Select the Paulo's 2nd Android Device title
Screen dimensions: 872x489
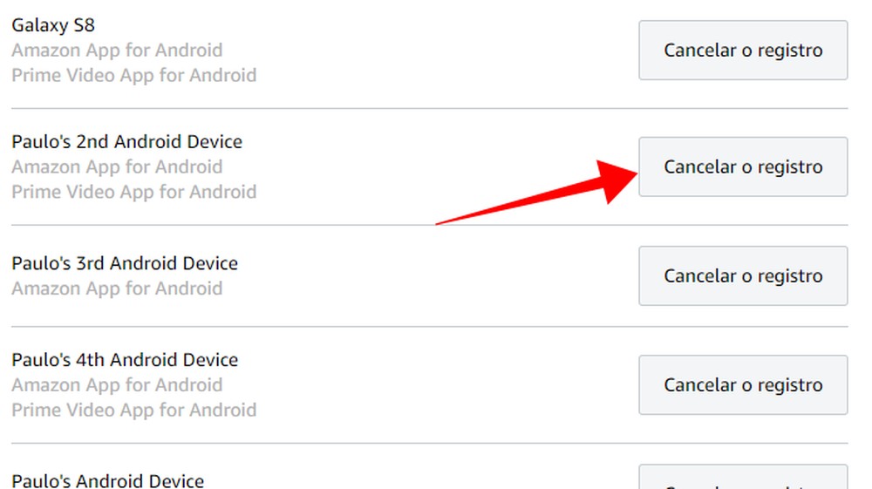[x=127, y=141]
